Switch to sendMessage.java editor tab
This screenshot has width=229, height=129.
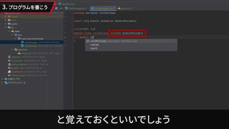pos(103,9)
